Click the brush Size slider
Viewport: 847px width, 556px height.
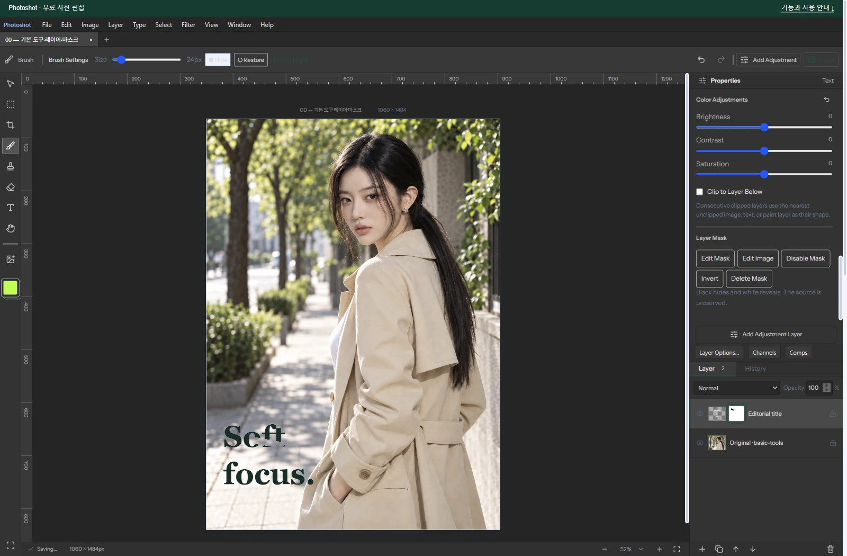(147, 60)
